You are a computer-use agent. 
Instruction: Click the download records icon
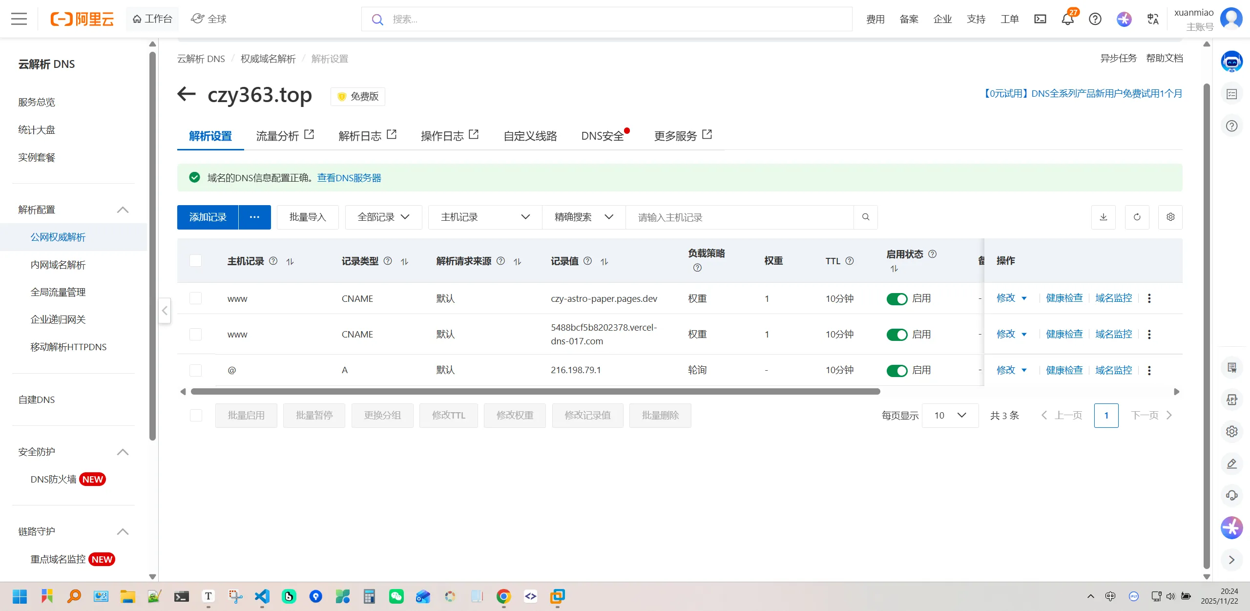pos(1103,217)
